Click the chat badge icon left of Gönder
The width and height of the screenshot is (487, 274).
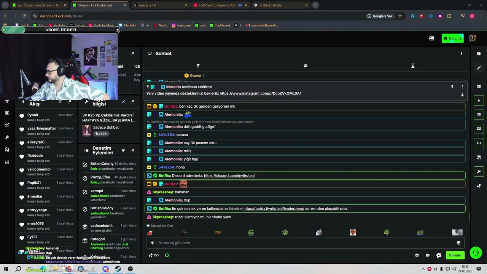[x=439, y=255]
